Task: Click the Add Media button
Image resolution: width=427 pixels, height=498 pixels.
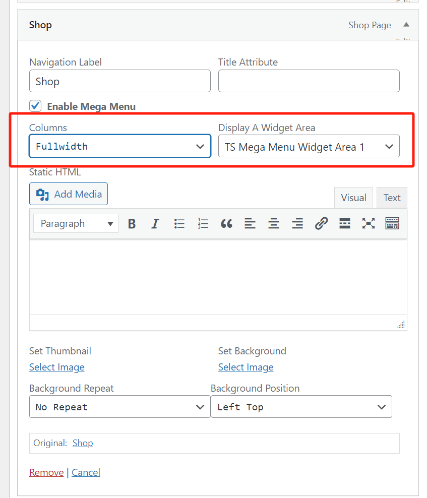Action: point(69,194)
